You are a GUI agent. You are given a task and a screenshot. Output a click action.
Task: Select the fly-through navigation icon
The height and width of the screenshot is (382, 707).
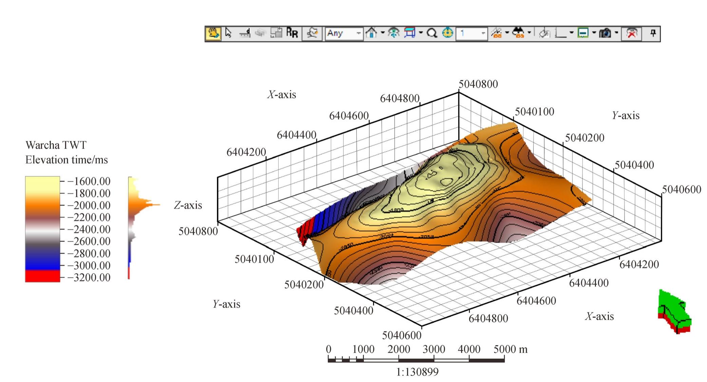tap(393, 33)
